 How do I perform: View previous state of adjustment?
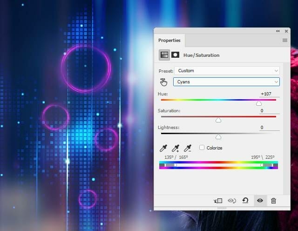(x=232, y=201)
